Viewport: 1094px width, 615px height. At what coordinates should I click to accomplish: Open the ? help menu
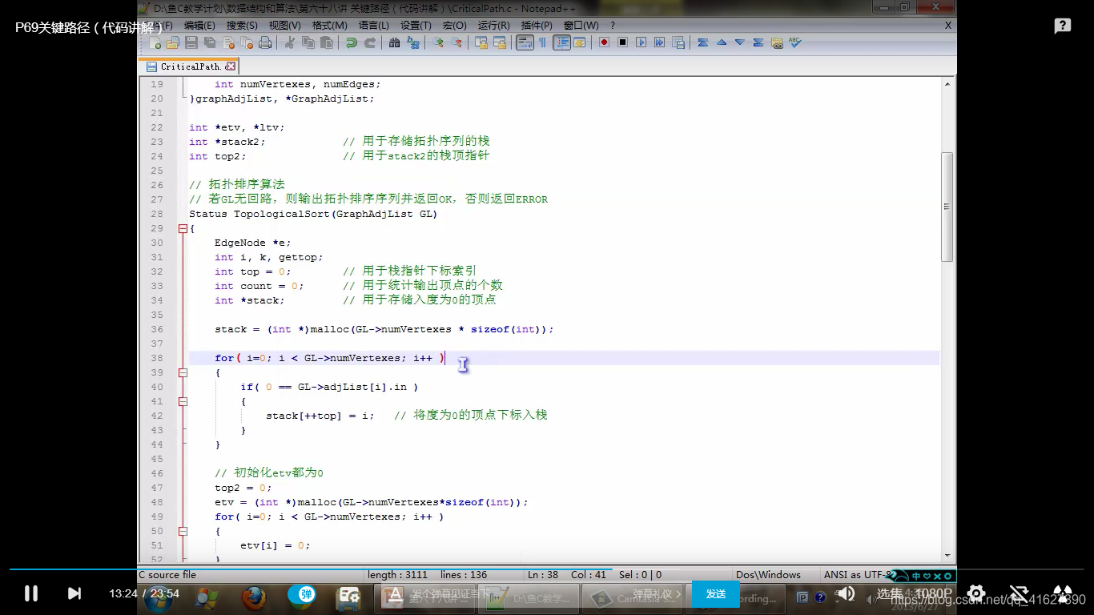pos(613,26)
